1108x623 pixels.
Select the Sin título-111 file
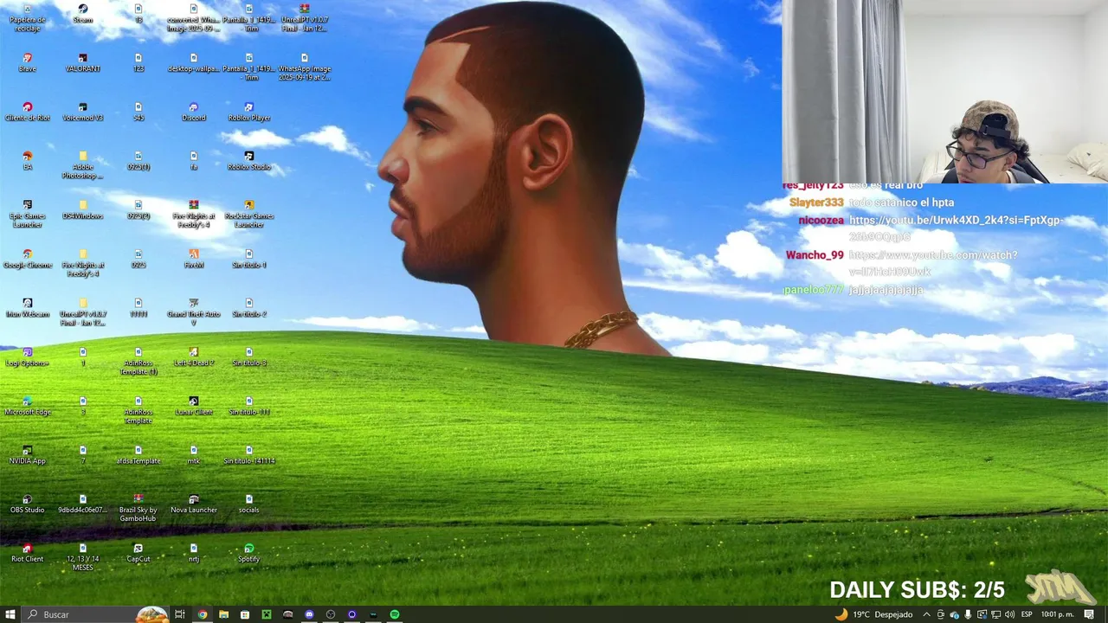(x=248, y=407)
